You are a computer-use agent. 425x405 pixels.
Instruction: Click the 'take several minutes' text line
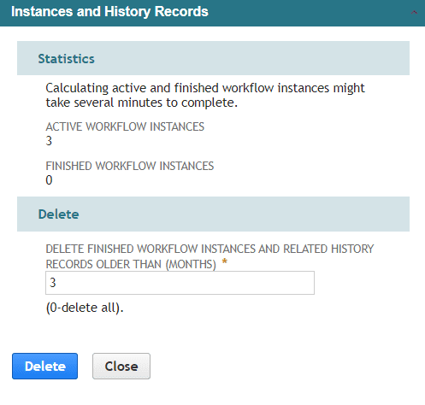coord(142,103)
